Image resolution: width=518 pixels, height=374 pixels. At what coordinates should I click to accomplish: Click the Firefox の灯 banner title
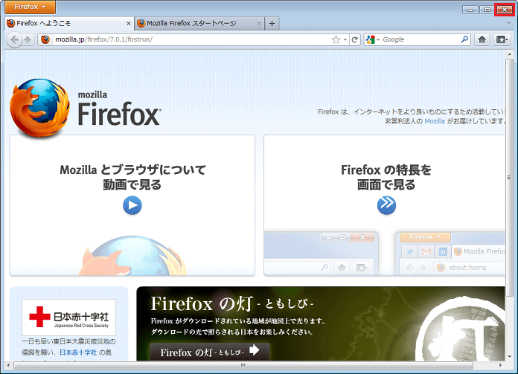click(x=232, y=303)
